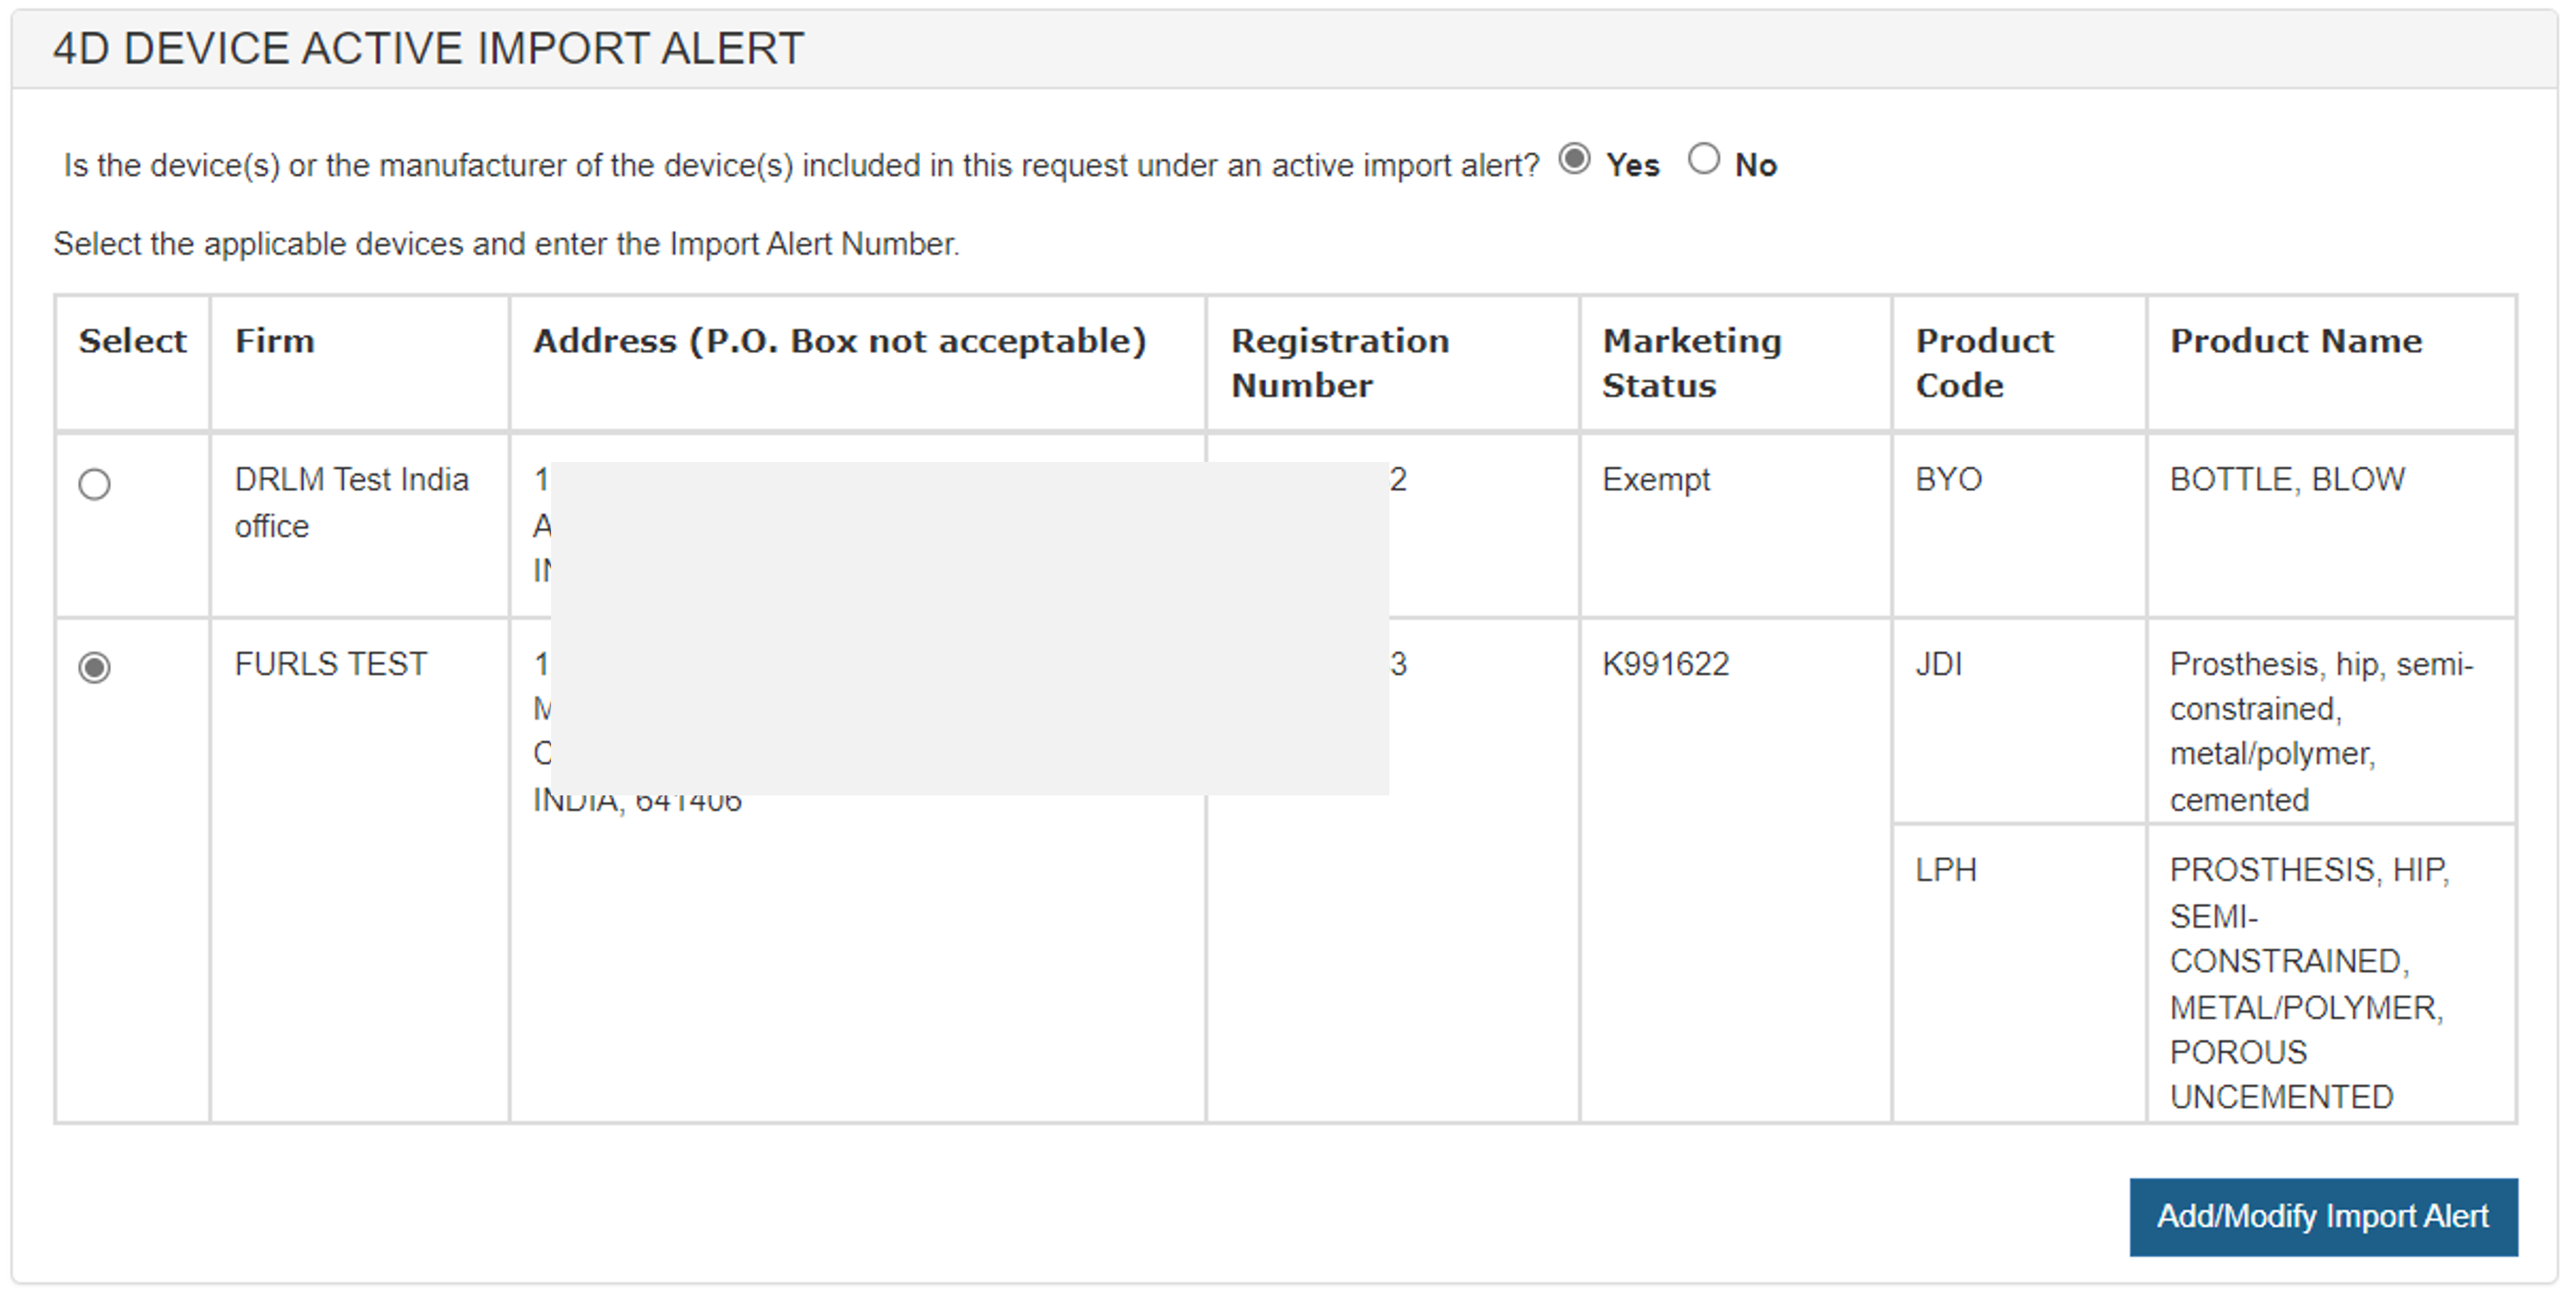Click the K991622 marketing status cell
2576x1295 pixels.
pyautogui.click(x=1665, y=664)
